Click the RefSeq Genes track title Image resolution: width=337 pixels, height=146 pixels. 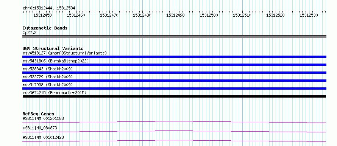[39, 114]
